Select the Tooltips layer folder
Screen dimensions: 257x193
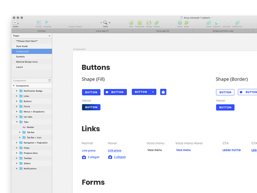pyautogui.click(x=32, y=158)
